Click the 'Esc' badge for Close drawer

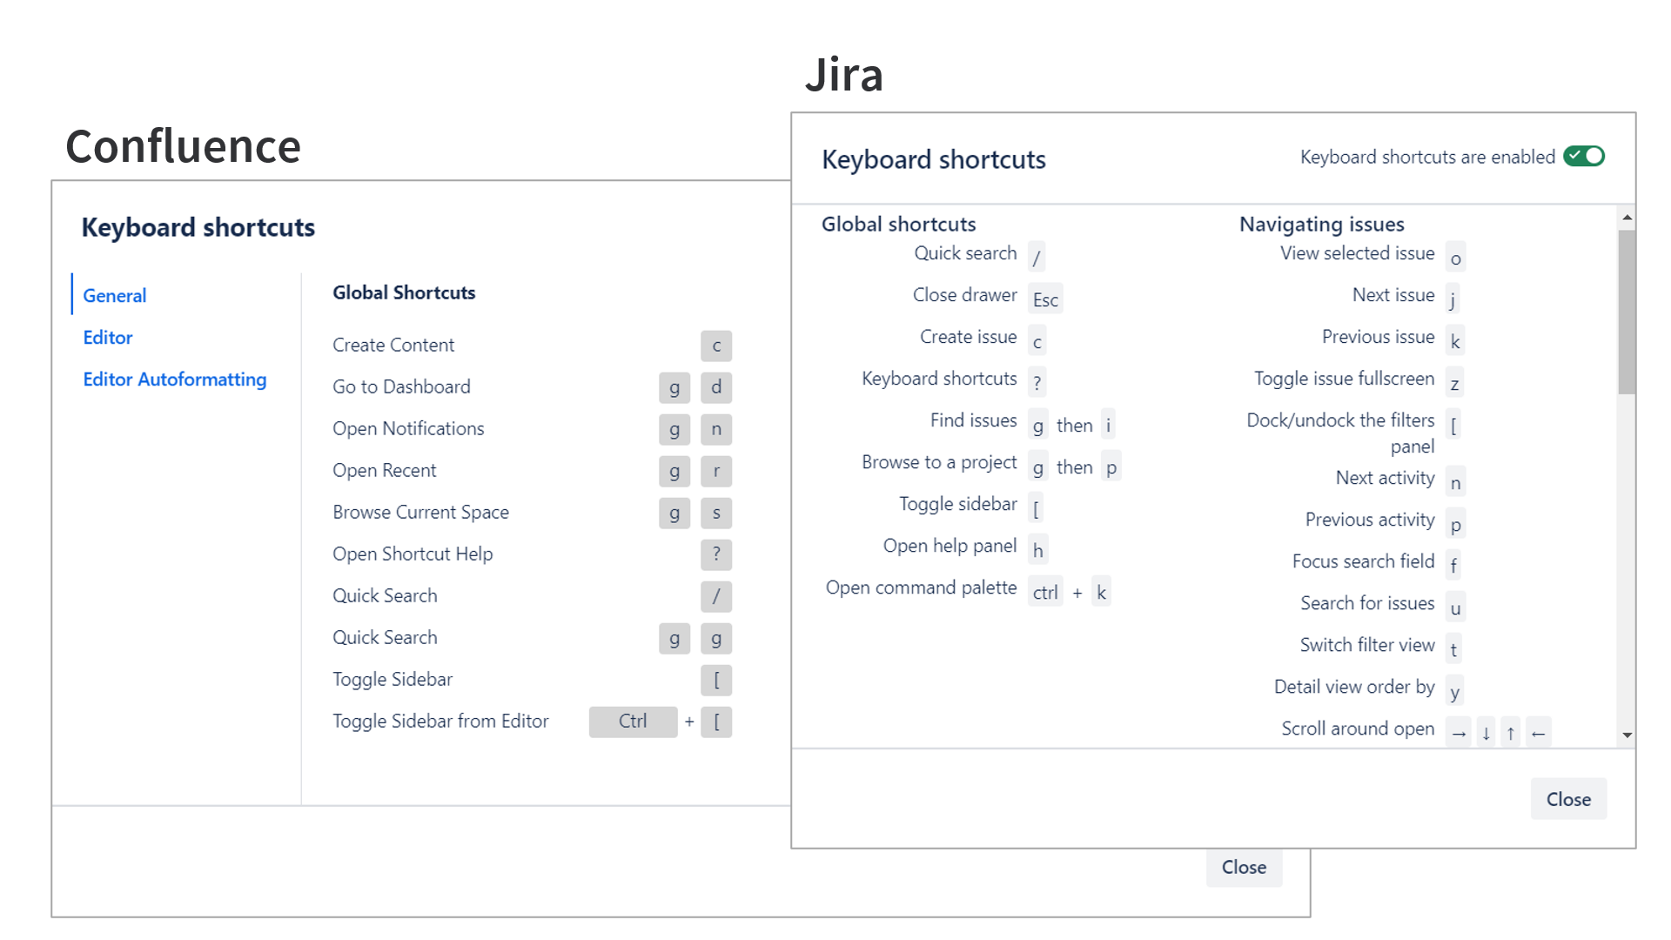pos(1044,299)
